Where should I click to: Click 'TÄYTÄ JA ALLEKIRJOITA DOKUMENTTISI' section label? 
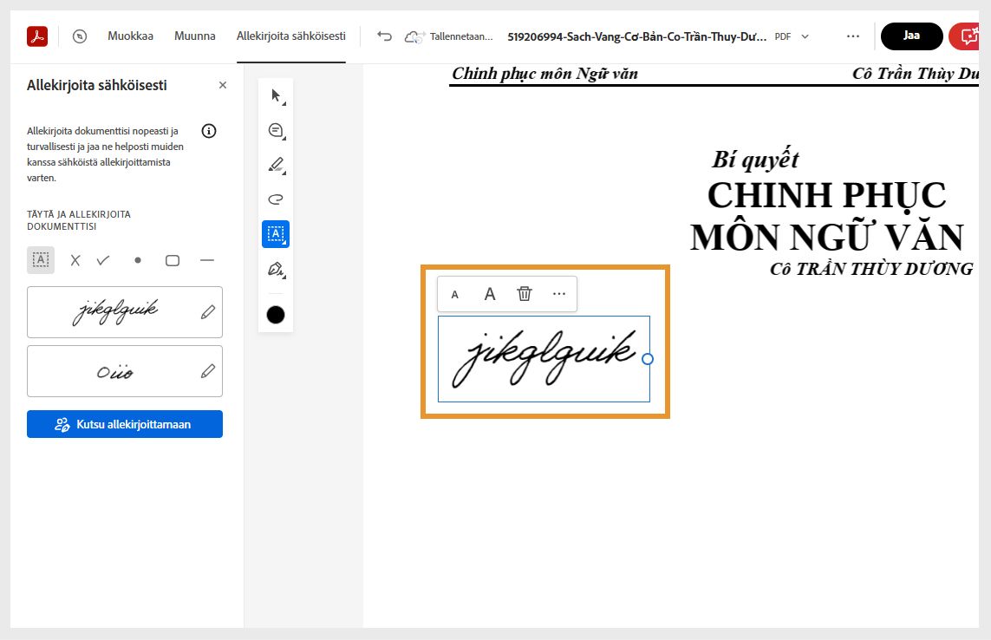pos(79,220)
